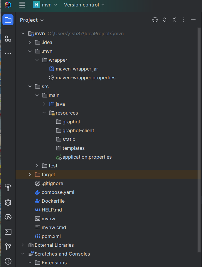Open the GraphQL tool window
The height and width of the screenshot is (267, 202).
coord(8,203)
